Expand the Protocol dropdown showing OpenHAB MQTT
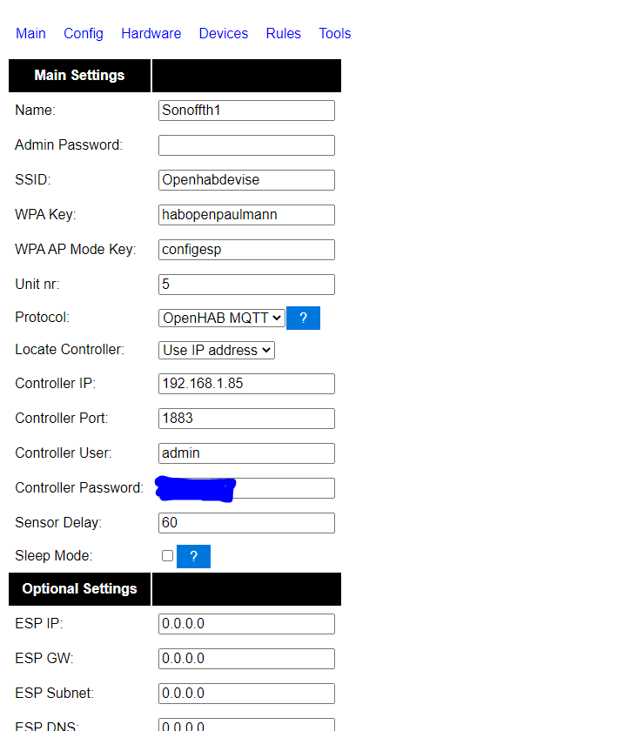The image size is (631, 731). [222, 318]
